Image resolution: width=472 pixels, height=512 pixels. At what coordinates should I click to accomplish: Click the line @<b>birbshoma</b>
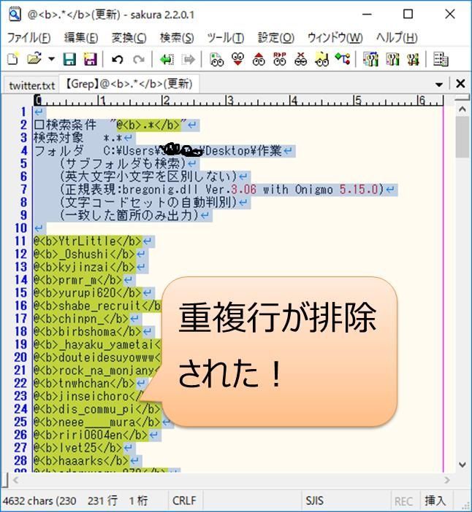pyautogui.click(x=88, y=331)
